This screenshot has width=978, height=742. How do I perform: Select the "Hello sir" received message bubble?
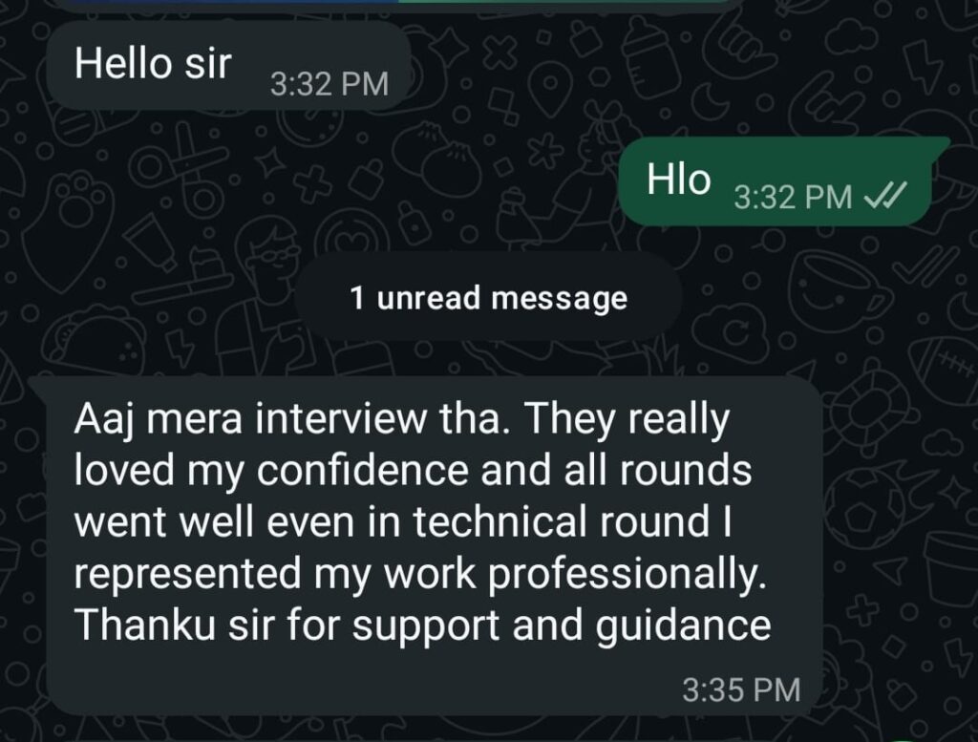tap(229, 66)
